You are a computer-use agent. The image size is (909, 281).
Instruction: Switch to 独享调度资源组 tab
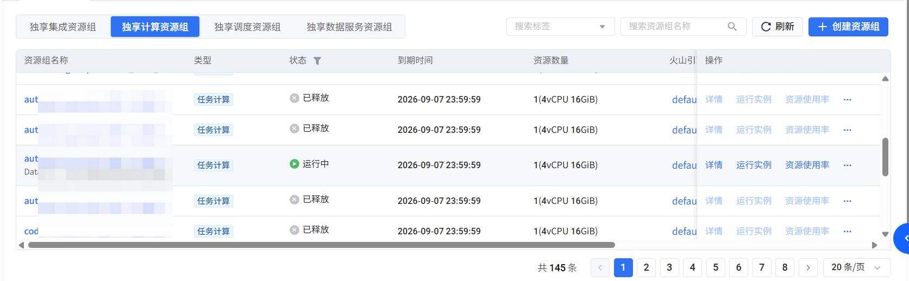(247, 27)
